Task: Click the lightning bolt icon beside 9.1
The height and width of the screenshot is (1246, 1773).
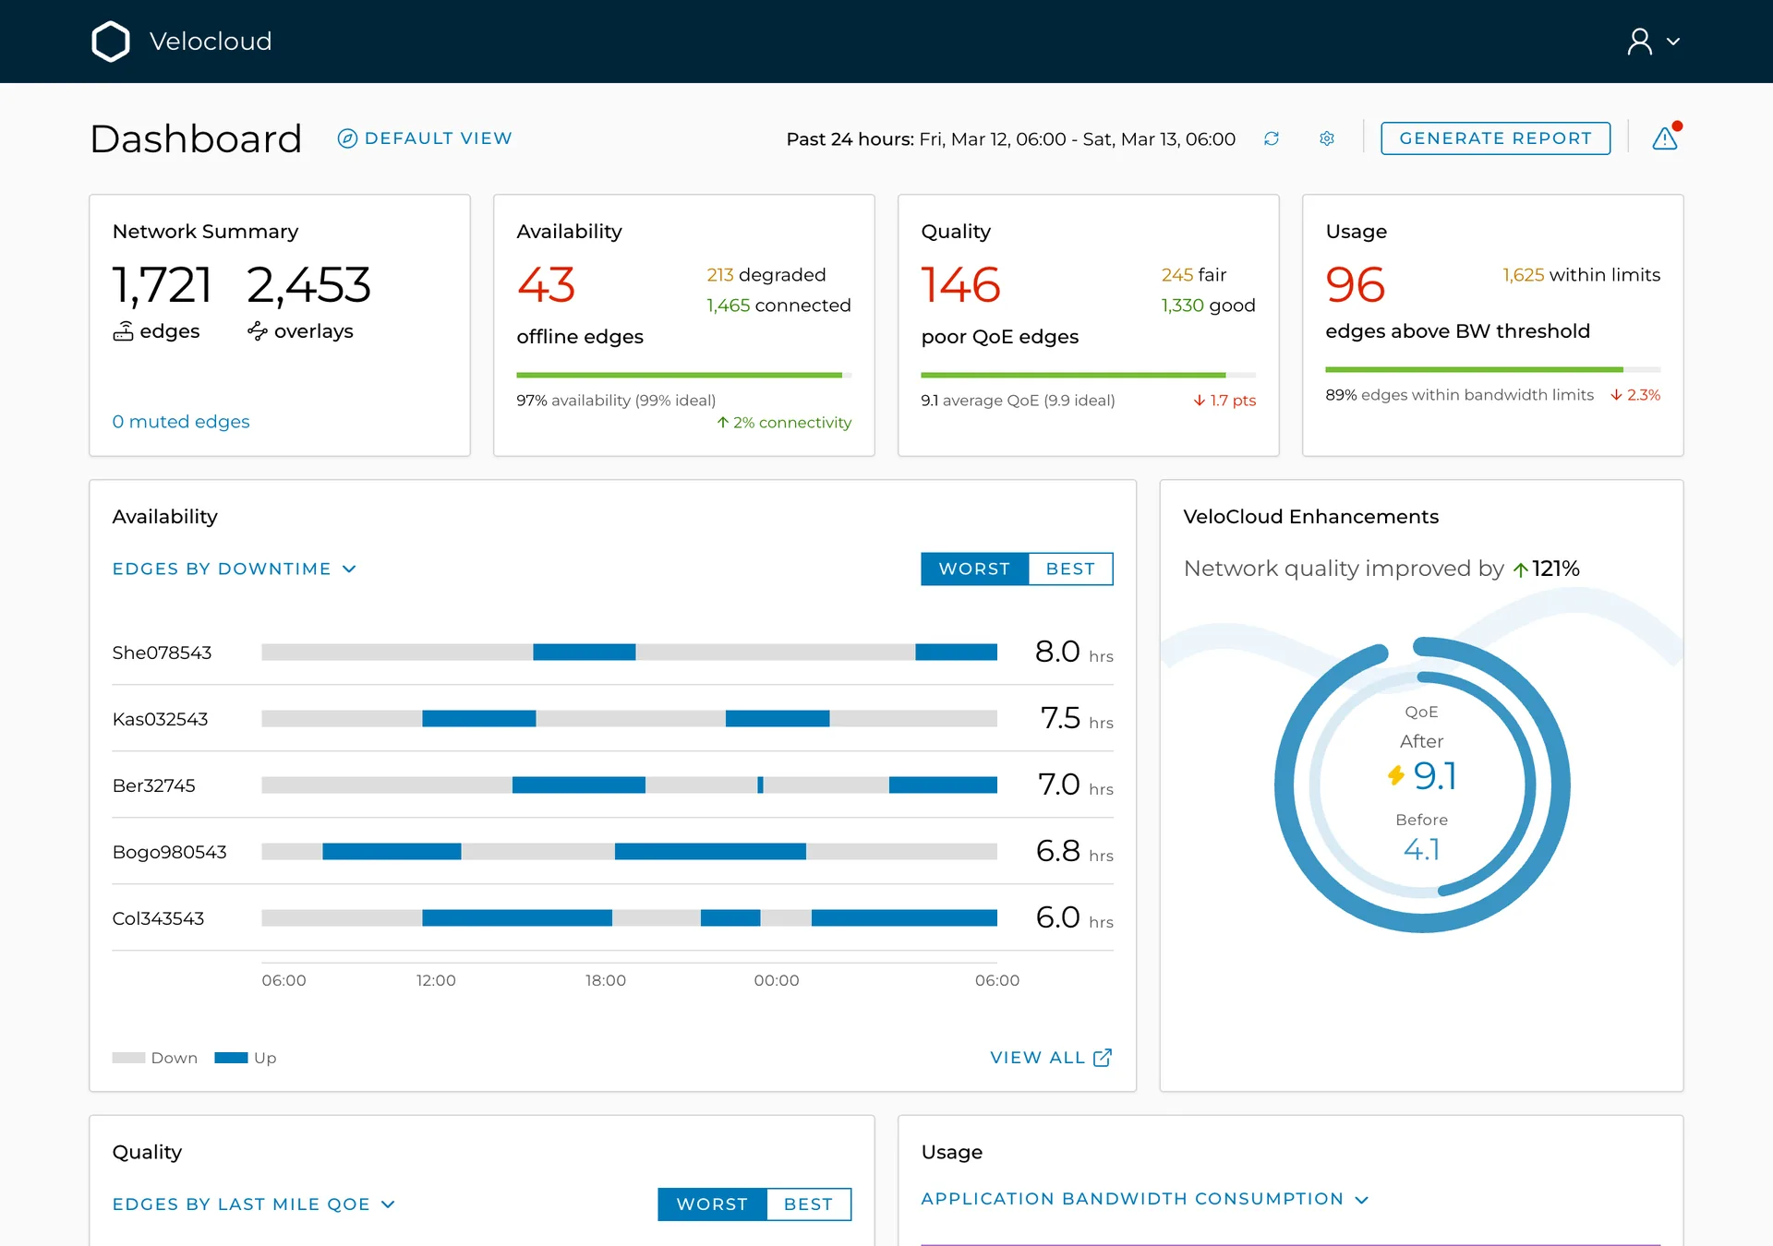Action: coord(1396,774)
